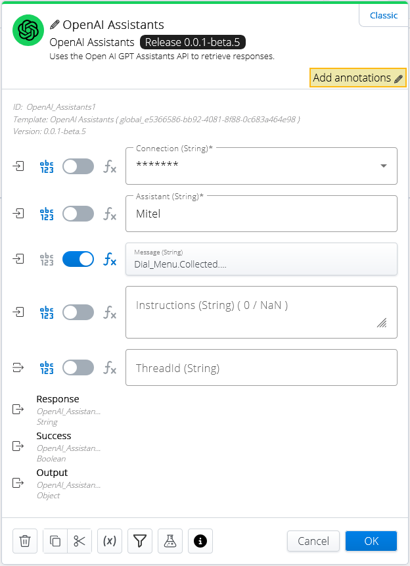410x566 pixels.
Task: Turn on the ThreadId expression toggle
Action: (x=78, y=367)
